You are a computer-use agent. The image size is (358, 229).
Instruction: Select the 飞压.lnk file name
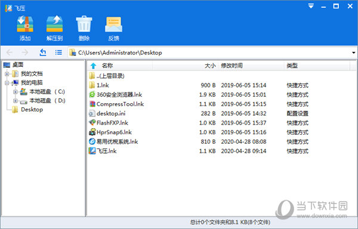click(x=107, y=151)
